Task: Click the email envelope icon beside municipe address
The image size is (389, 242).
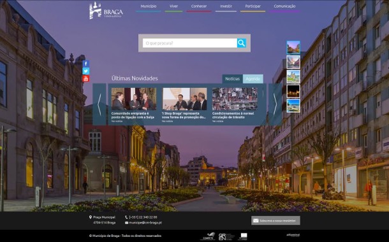Action: [126, 223]
